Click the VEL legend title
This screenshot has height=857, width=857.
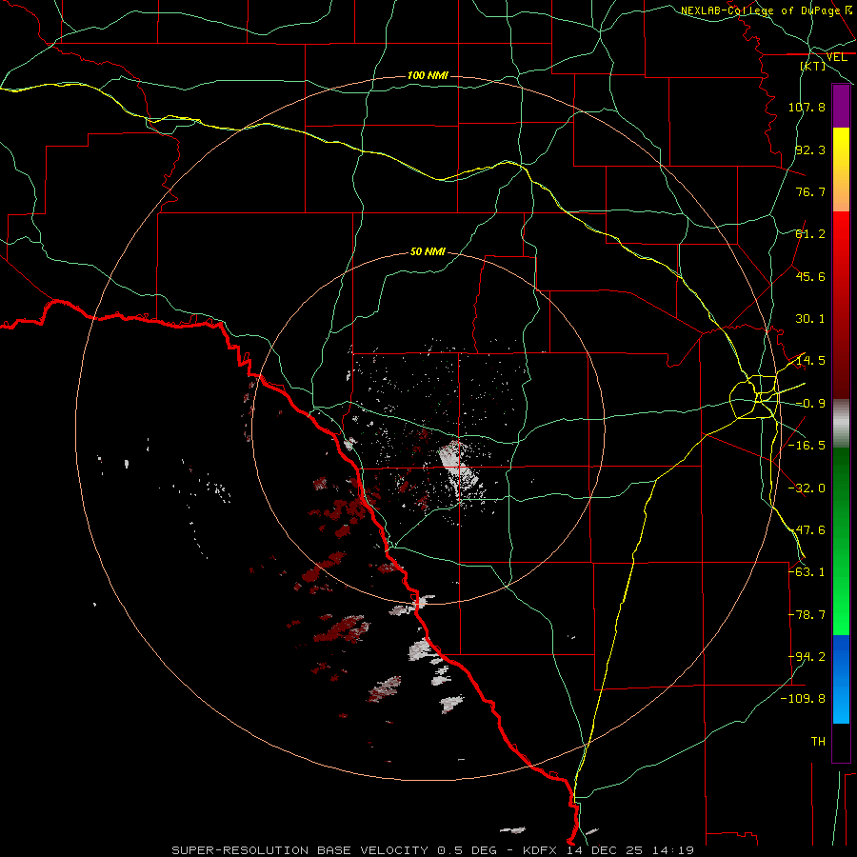836,57
